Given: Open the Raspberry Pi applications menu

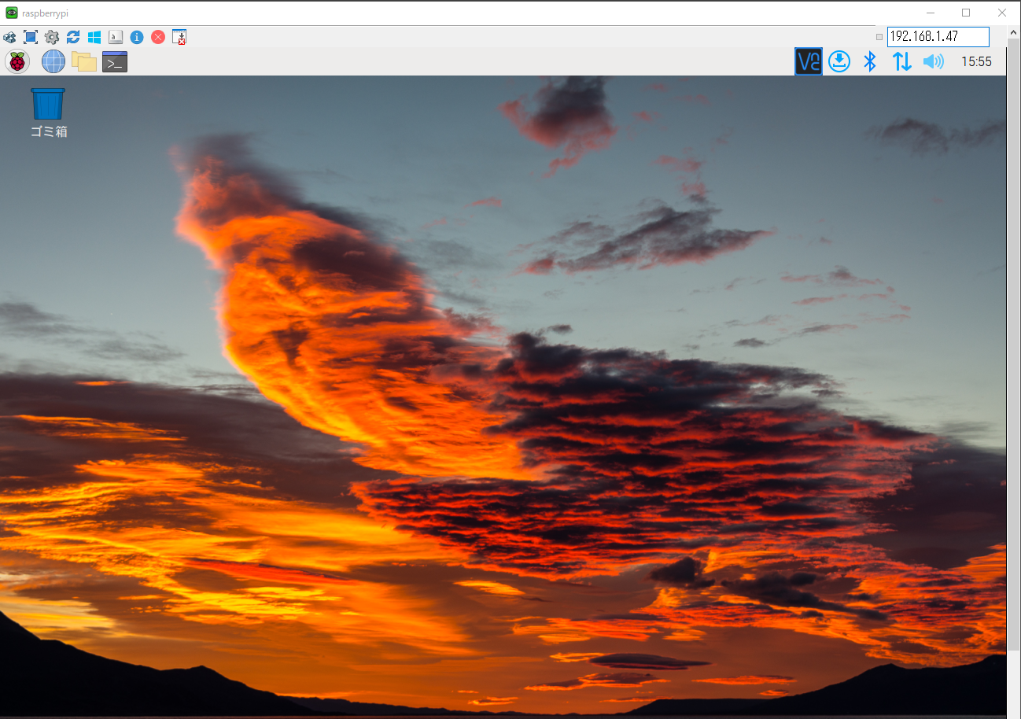Looking at the screenshot, I should click(x=17, y=61).
